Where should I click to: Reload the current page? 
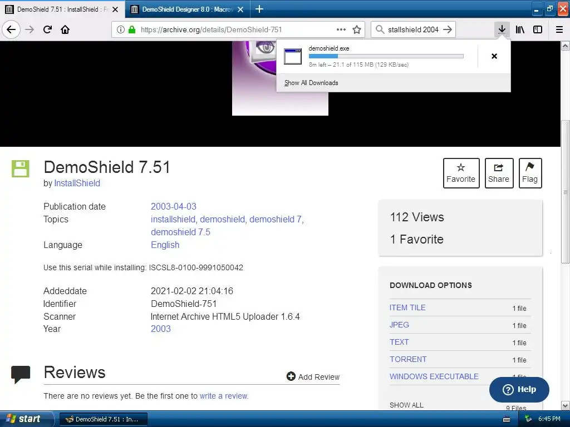tap(47, 29)
